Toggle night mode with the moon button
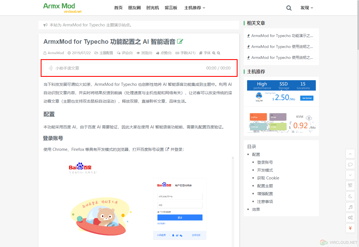 [350, 196]
